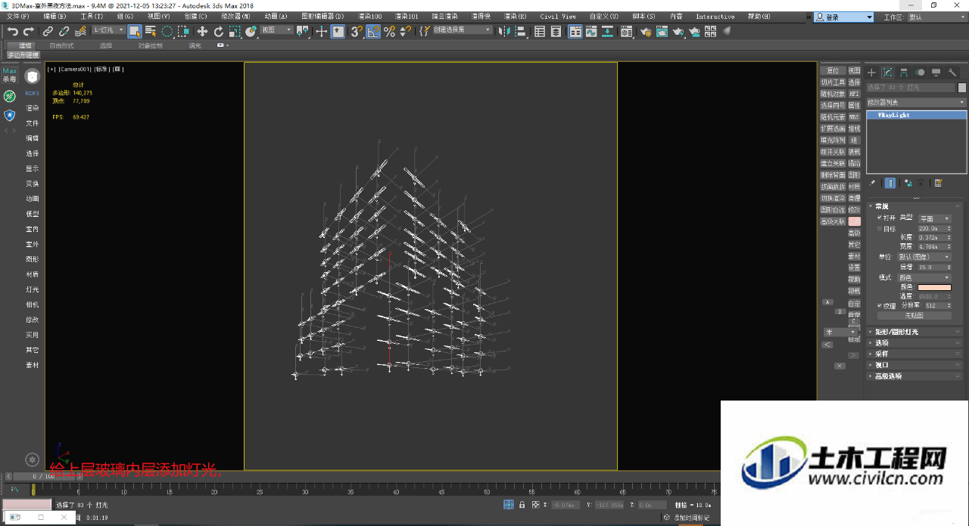Click the Bind to Space Warp icon
This screenshot has height=526, width=969.
pos(79,31)
